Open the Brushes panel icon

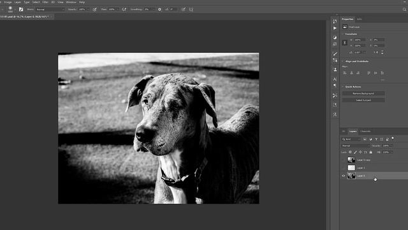click(x=335, y=54)
